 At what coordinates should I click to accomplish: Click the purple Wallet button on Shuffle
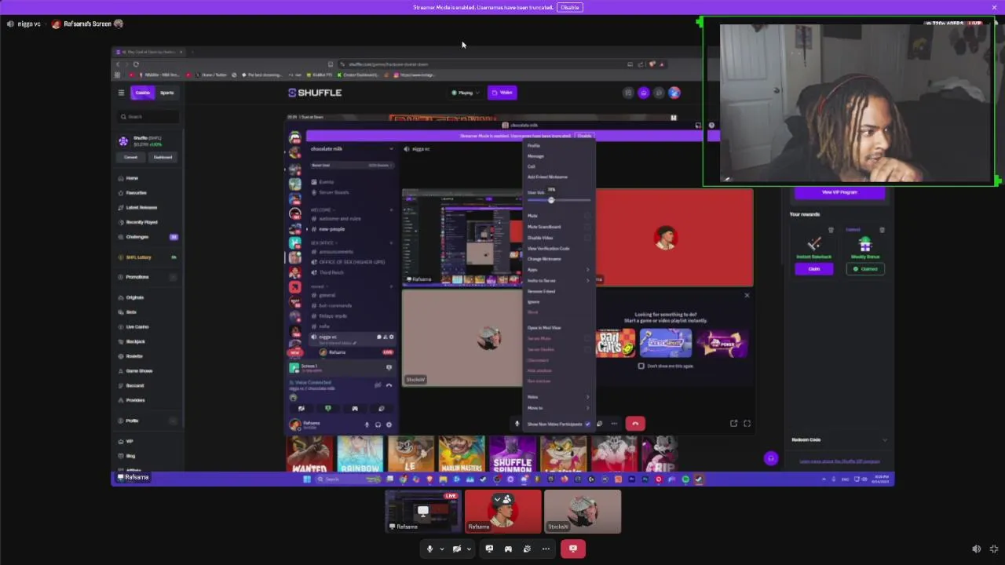point(502,93)
